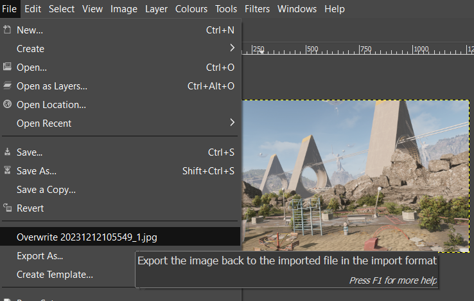
Task: Choose Create Template... option
Action: point(55,275)
